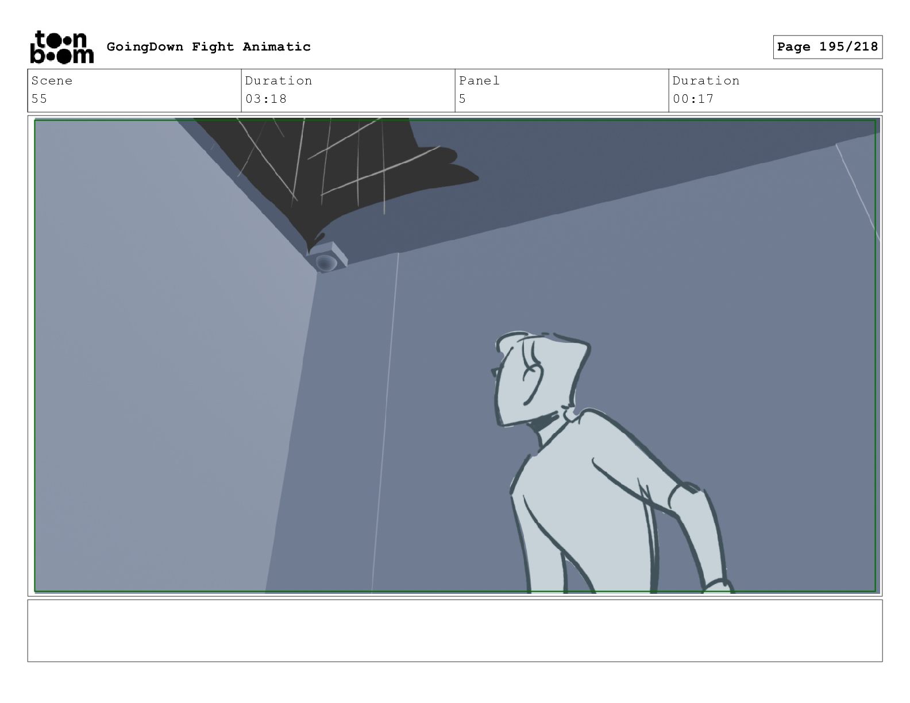Click the character's glasses
Viewport: 910px width, 703px height.
click(495, 372)
